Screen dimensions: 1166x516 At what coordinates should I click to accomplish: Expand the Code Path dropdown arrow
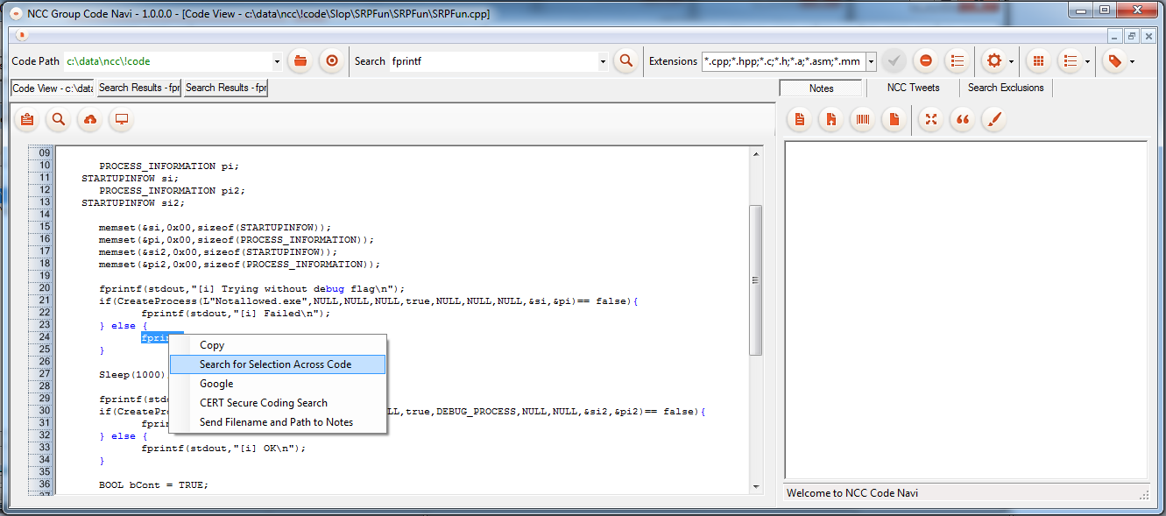277,61
